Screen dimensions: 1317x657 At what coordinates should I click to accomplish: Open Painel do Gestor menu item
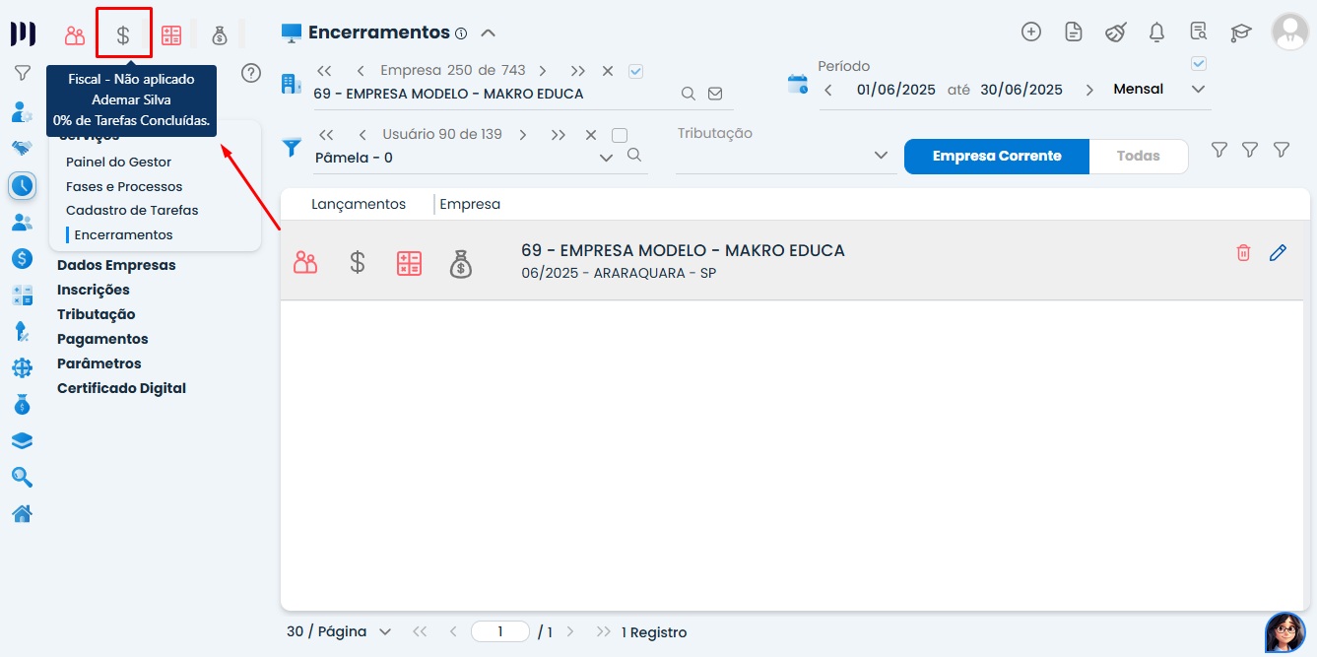pyautogui.click(x=118, y=162)
